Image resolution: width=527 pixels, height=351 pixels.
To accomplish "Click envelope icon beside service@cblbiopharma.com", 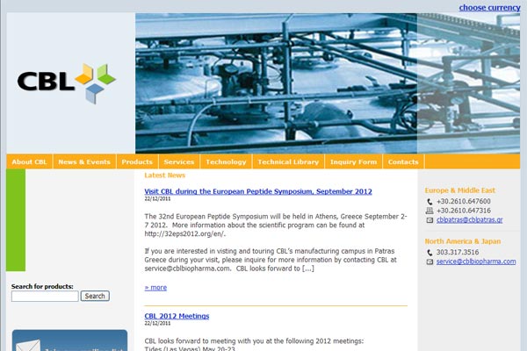I will (x=430, y=261).
